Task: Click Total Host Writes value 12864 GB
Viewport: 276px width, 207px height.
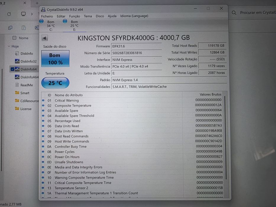Action: point(212,52)
